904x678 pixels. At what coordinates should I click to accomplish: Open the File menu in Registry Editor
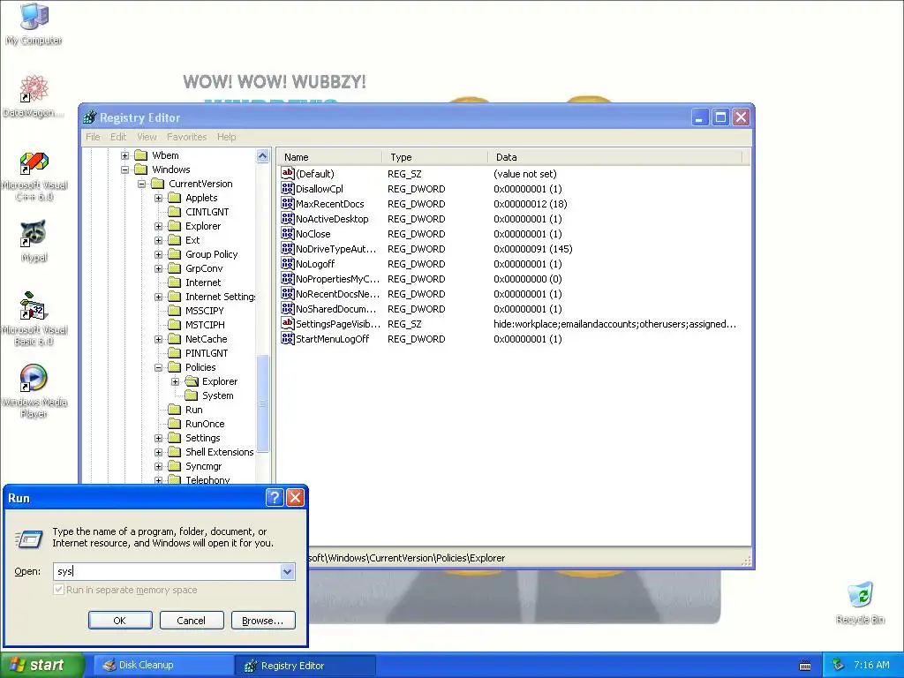[93, 137]
